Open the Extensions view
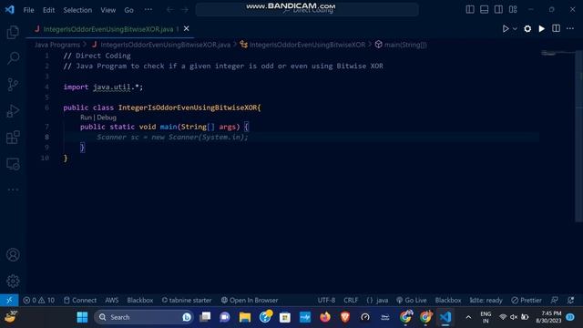This screenshot has width=583, height=328. pyautogui.click(x=13, y=138)
